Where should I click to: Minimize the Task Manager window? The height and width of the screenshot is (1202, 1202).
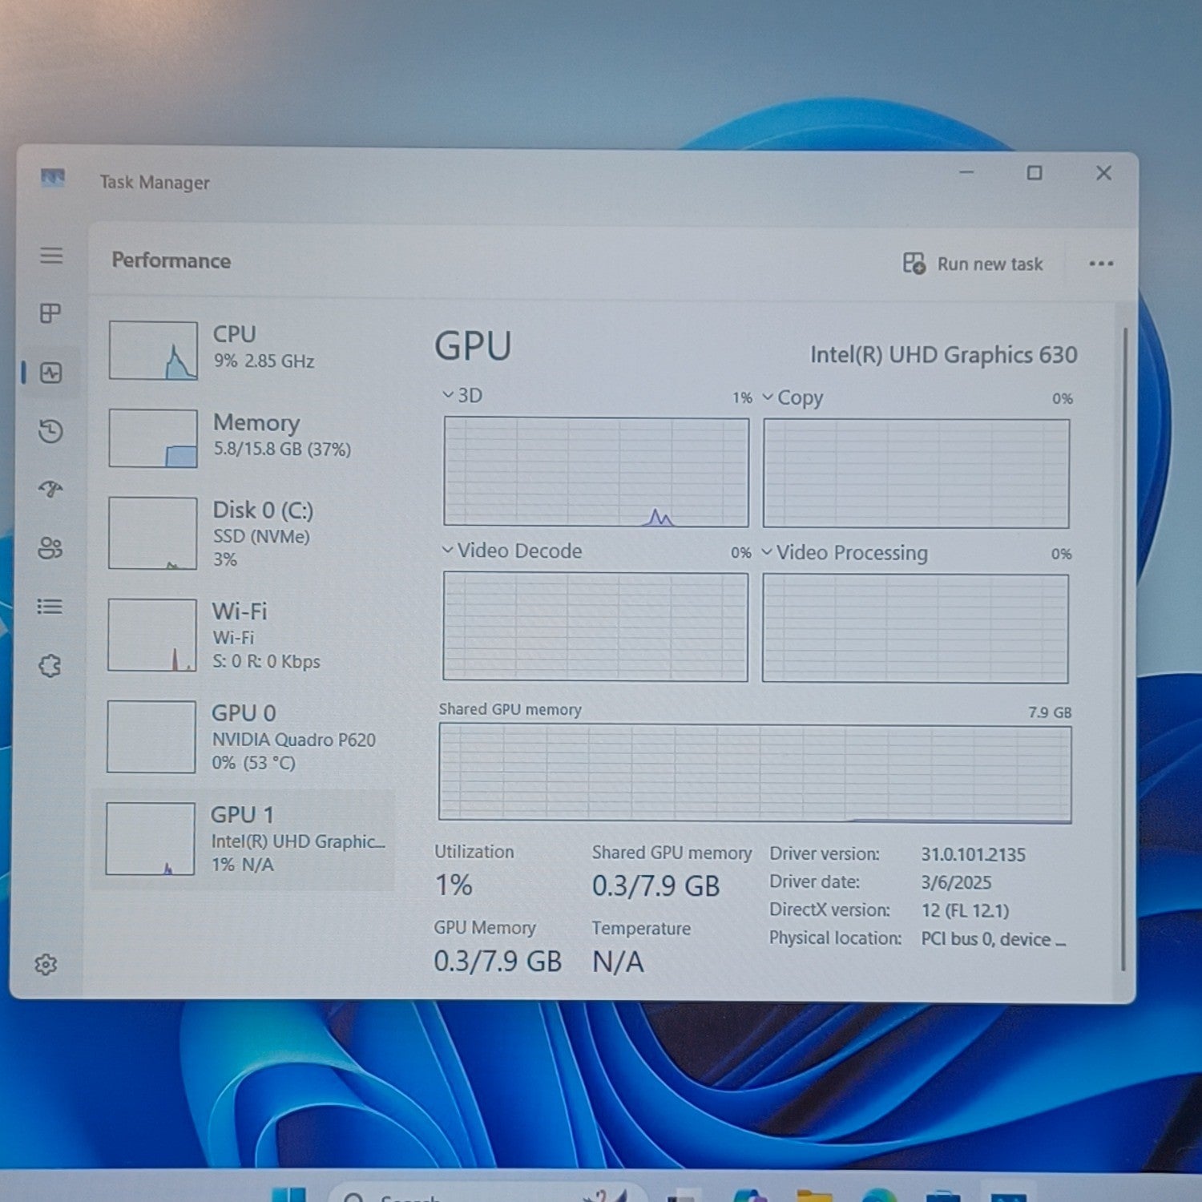tap(966, 171)
